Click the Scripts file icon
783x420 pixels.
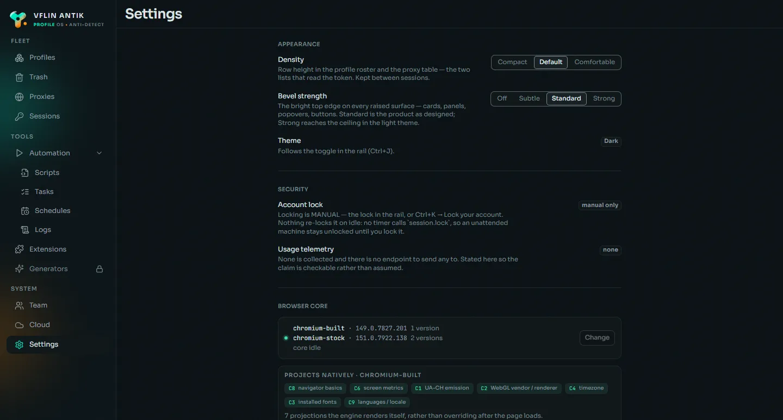[x=25, y=173]
